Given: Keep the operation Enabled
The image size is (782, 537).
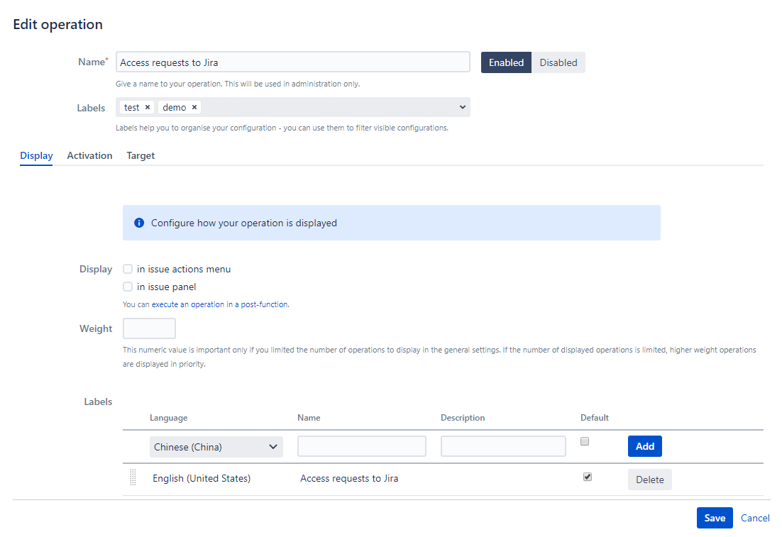Looking at the screenshot, I should pos(506,62).
